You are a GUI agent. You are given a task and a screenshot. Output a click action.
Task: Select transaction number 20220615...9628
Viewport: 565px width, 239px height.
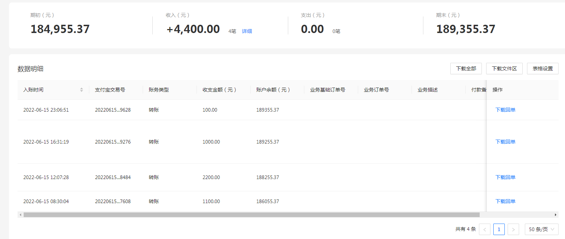coord(113,110)
